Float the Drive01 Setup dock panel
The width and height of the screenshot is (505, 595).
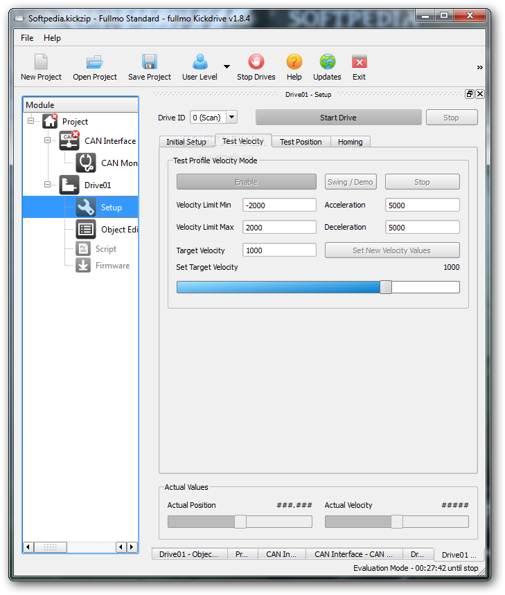point(470,94)
